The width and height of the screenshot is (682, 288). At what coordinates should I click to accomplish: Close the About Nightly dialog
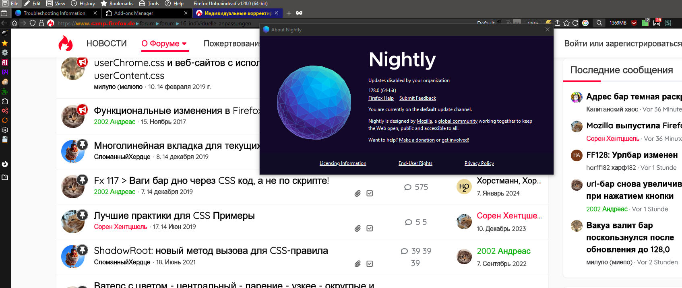click(x=548, y=29)
